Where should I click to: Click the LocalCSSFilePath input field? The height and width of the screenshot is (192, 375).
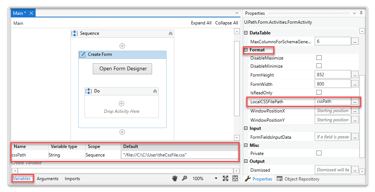point(332,101)
